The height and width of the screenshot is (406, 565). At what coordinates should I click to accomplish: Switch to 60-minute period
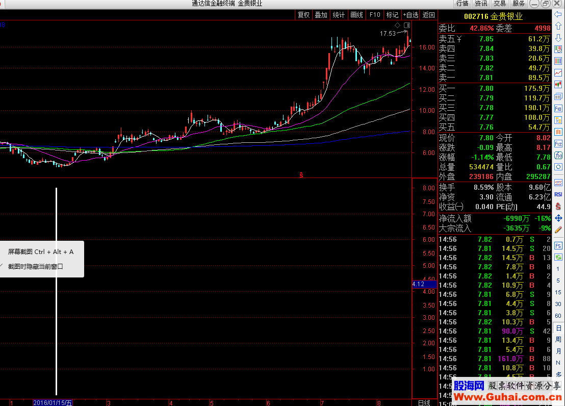tap(558, 316)
